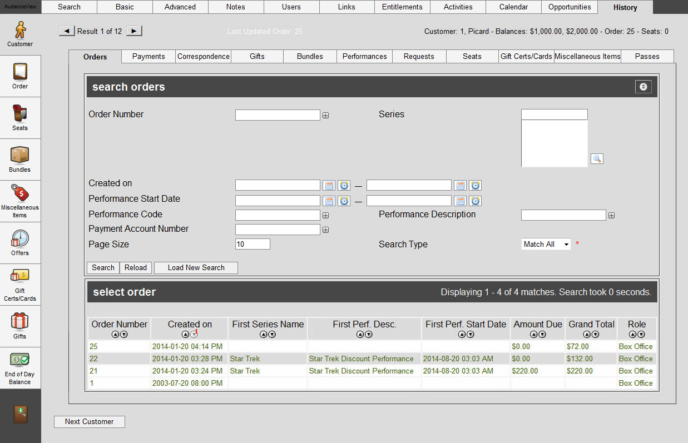Screen dimensions: 688x443
Task: Add another Performance Code field with plus
Action: pos(326,216)
